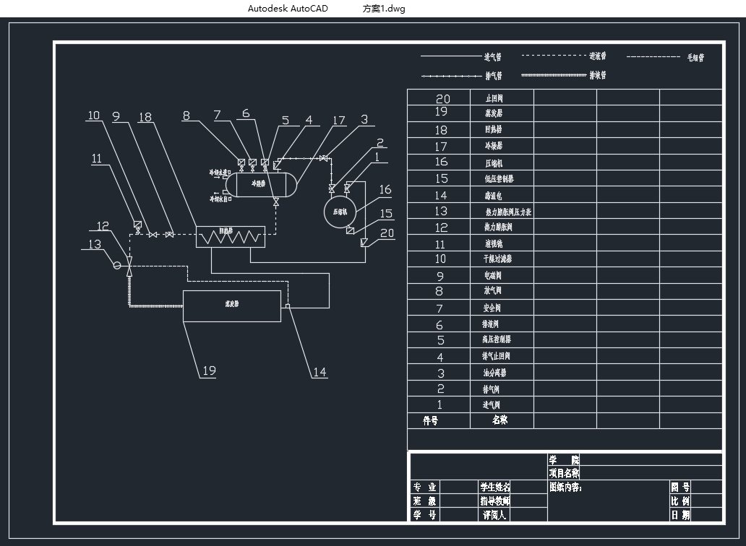746x546 pixels.
Task: Select the low-pressure controller box below the compressor
Action: 351,230
